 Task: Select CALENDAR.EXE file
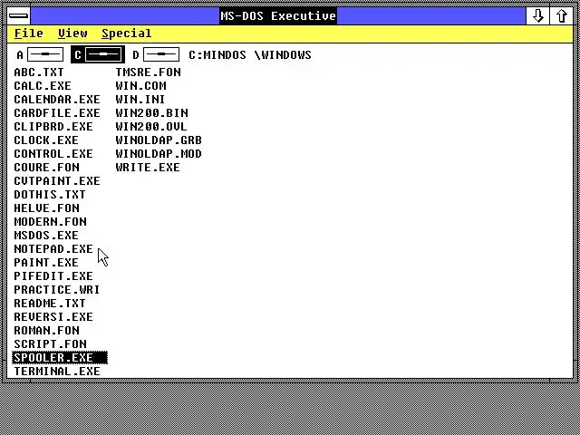pyautogui.click(x=57, y=100)
